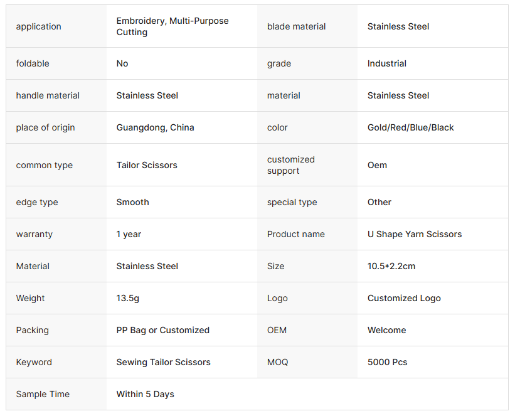515x416 pixels.
Task: Select the 'Customized Logo' value
Action: pos(404,298)
